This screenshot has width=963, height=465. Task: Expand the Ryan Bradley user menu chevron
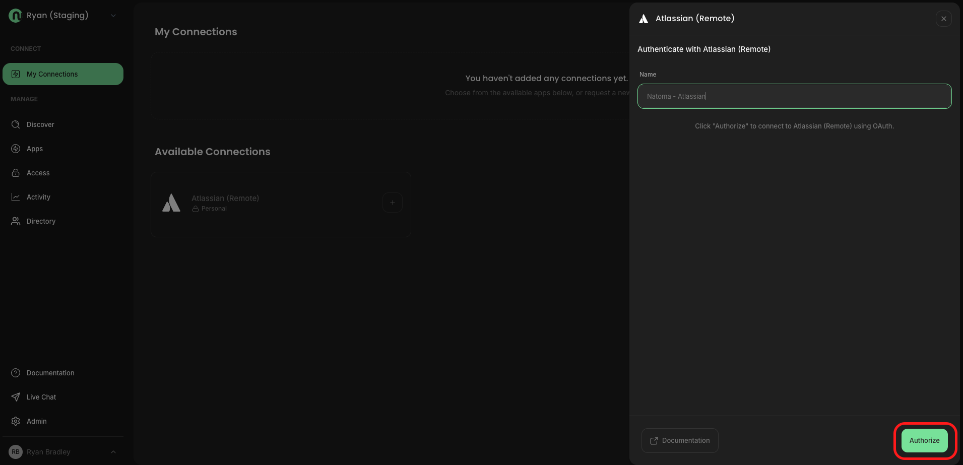click(113, 452)
